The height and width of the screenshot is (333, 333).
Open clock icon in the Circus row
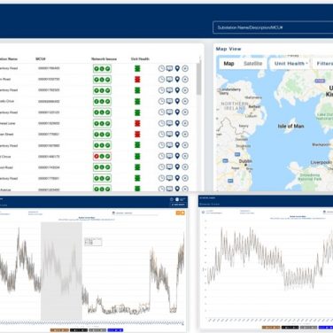pos(161,156)
